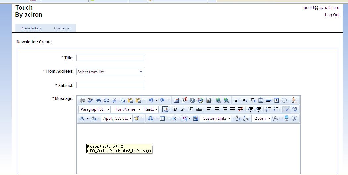
Task: Undo the last edit with undo arrow
Action: [x=151, y=100]
